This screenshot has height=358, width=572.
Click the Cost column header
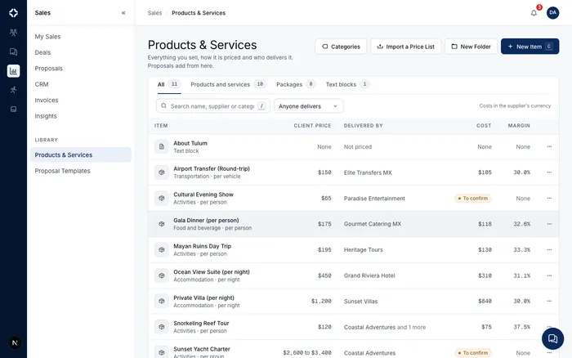point(484,126)
